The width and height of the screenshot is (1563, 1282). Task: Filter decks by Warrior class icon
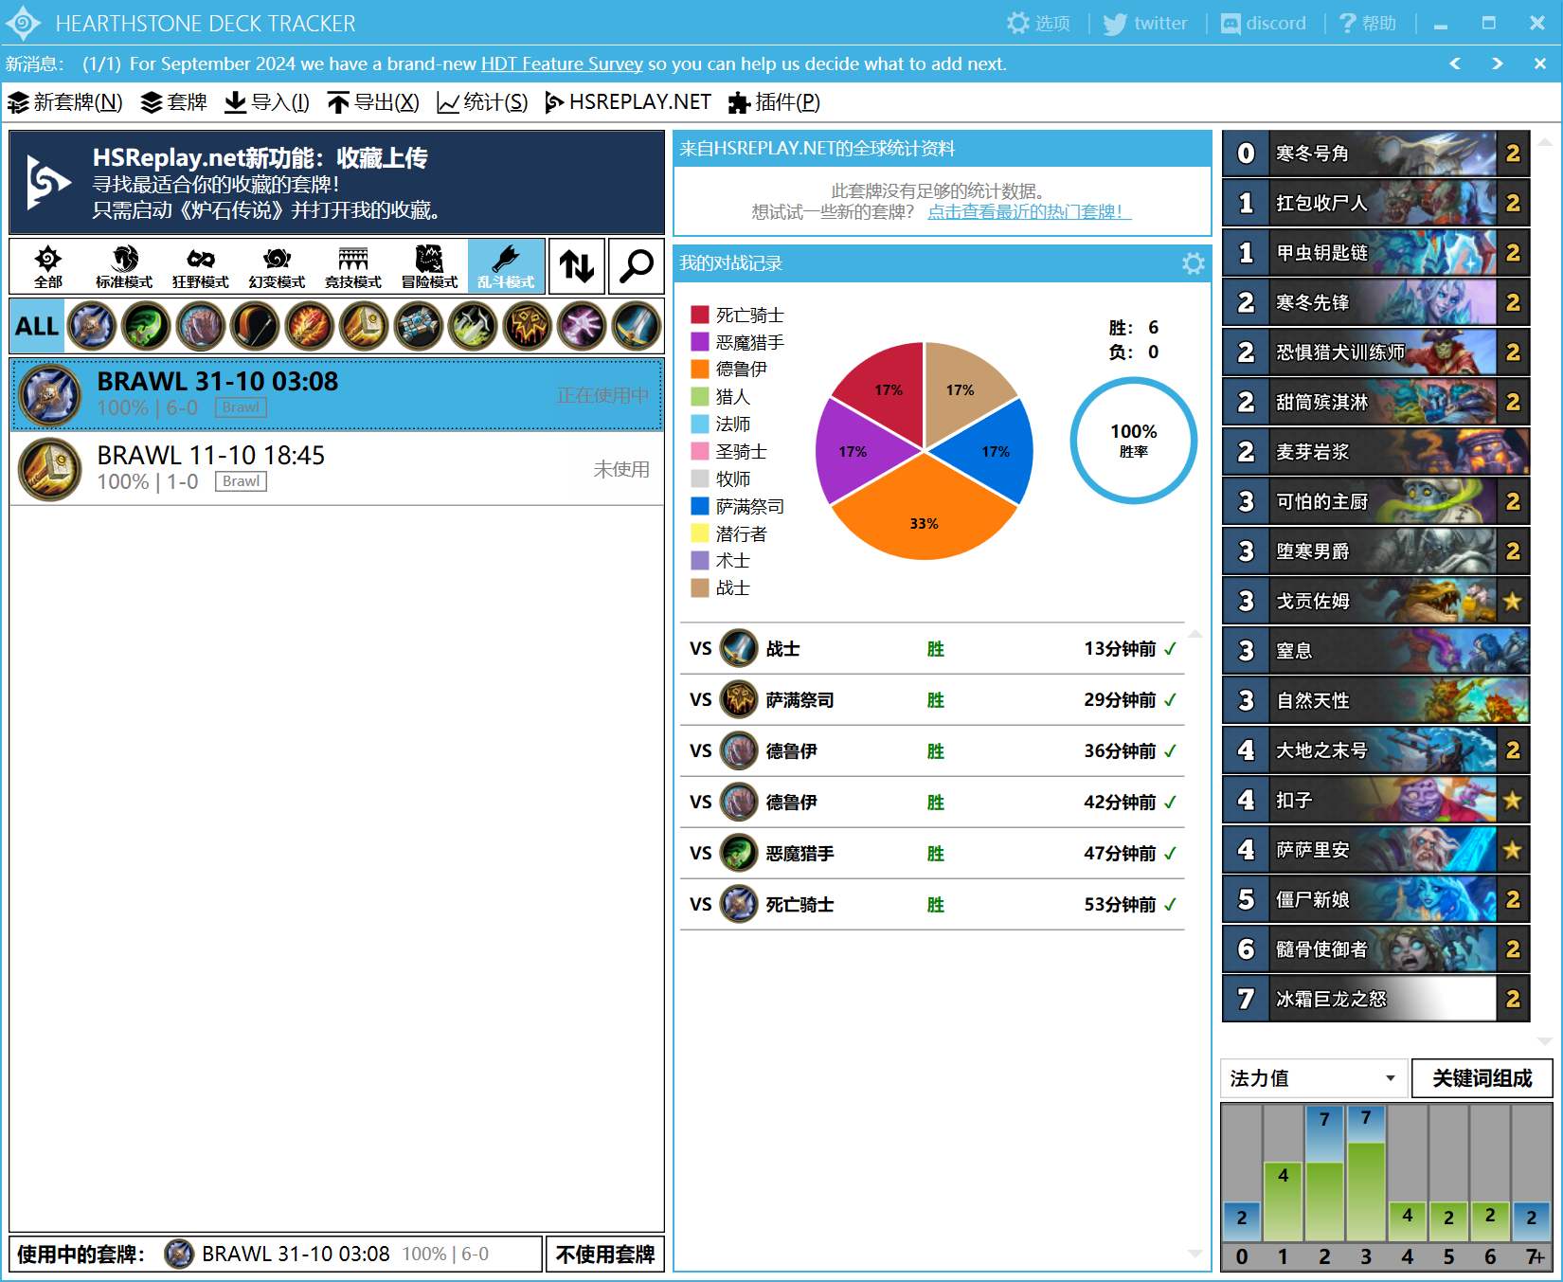coord(637,326)
